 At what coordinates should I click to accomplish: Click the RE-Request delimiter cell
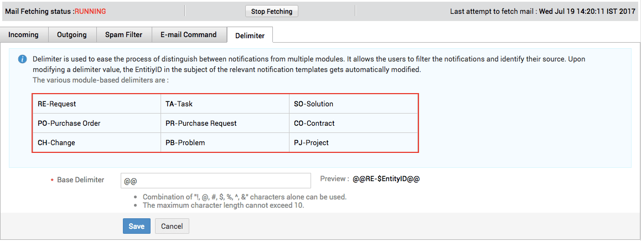point(96,104)
